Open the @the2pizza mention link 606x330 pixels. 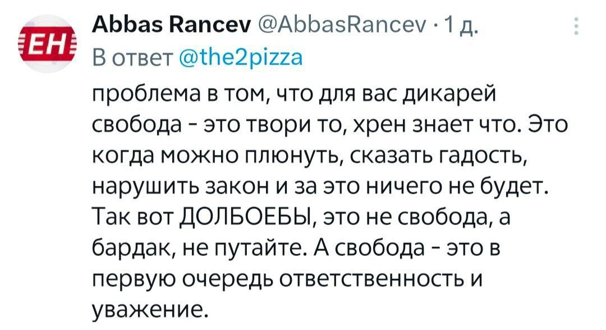point(241,58)
